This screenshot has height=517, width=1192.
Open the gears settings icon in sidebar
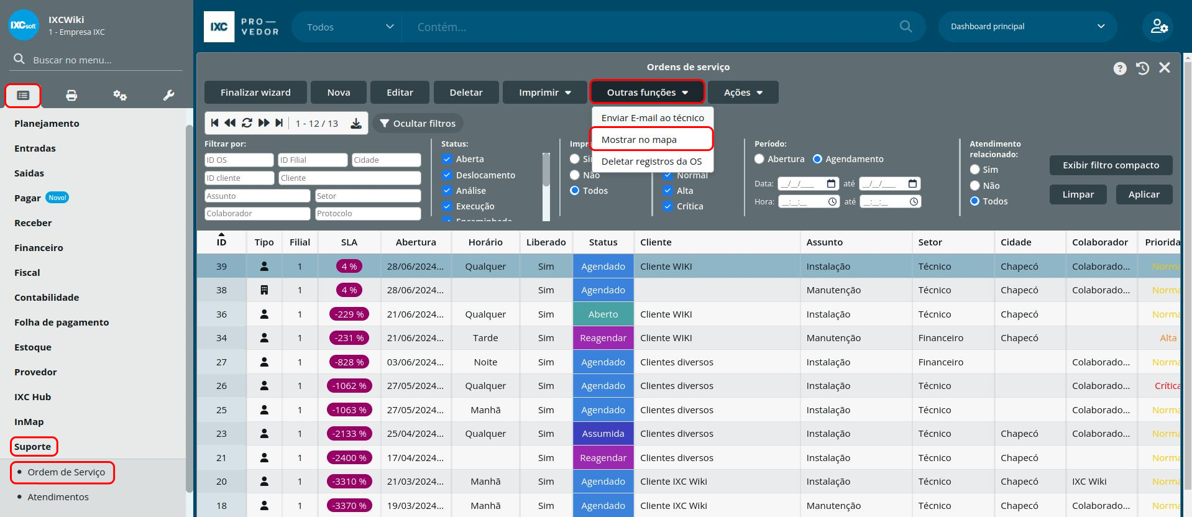pos(120,95)
